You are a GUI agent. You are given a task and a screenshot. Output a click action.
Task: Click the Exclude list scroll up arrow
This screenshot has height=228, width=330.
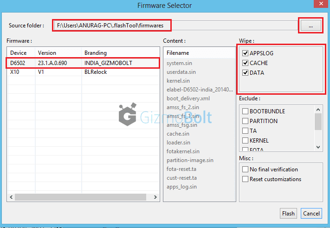pos(318,110)
